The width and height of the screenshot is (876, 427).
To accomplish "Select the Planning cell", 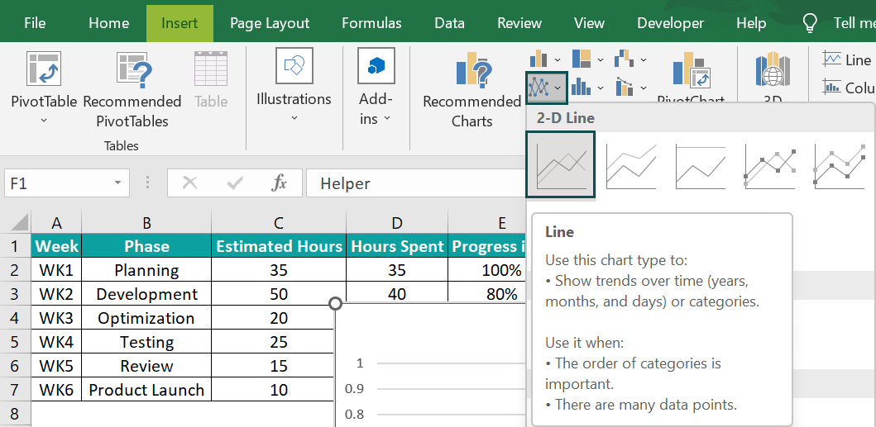I will pos(146,270).
